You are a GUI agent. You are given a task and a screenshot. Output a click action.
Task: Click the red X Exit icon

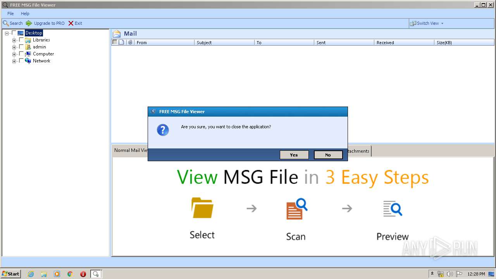[71, 23]
